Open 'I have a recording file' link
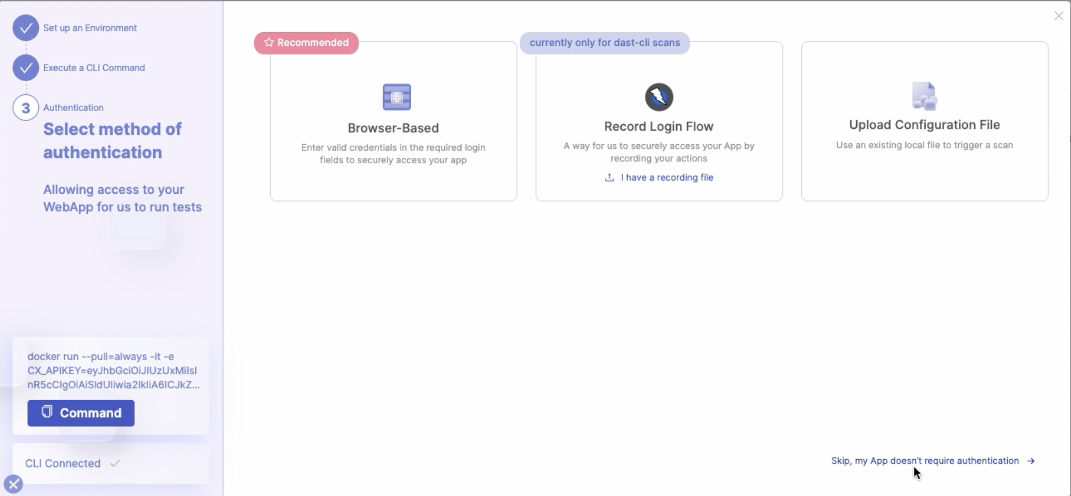 point(667,177)
